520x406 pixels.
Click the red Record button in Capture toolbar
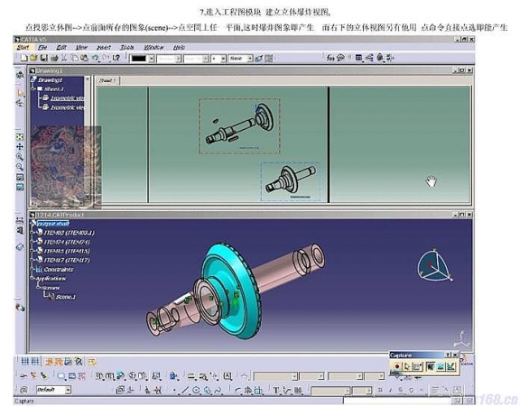(397, 366)
